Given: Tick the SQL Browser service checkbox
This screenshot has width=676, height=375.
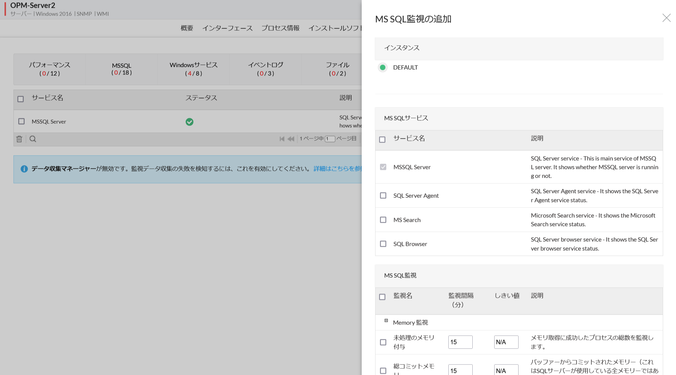Looking at the screenshot, I should [383, 244].
